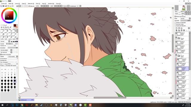Image resolution: width=191 pixels, height=107 pixels.
Task: Select the rotate canvas tool
Action: click(x=6, y=28)
